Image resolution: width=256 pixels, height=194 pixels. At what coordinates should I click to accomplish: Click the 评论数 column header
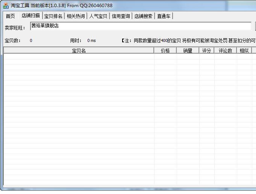225,51
